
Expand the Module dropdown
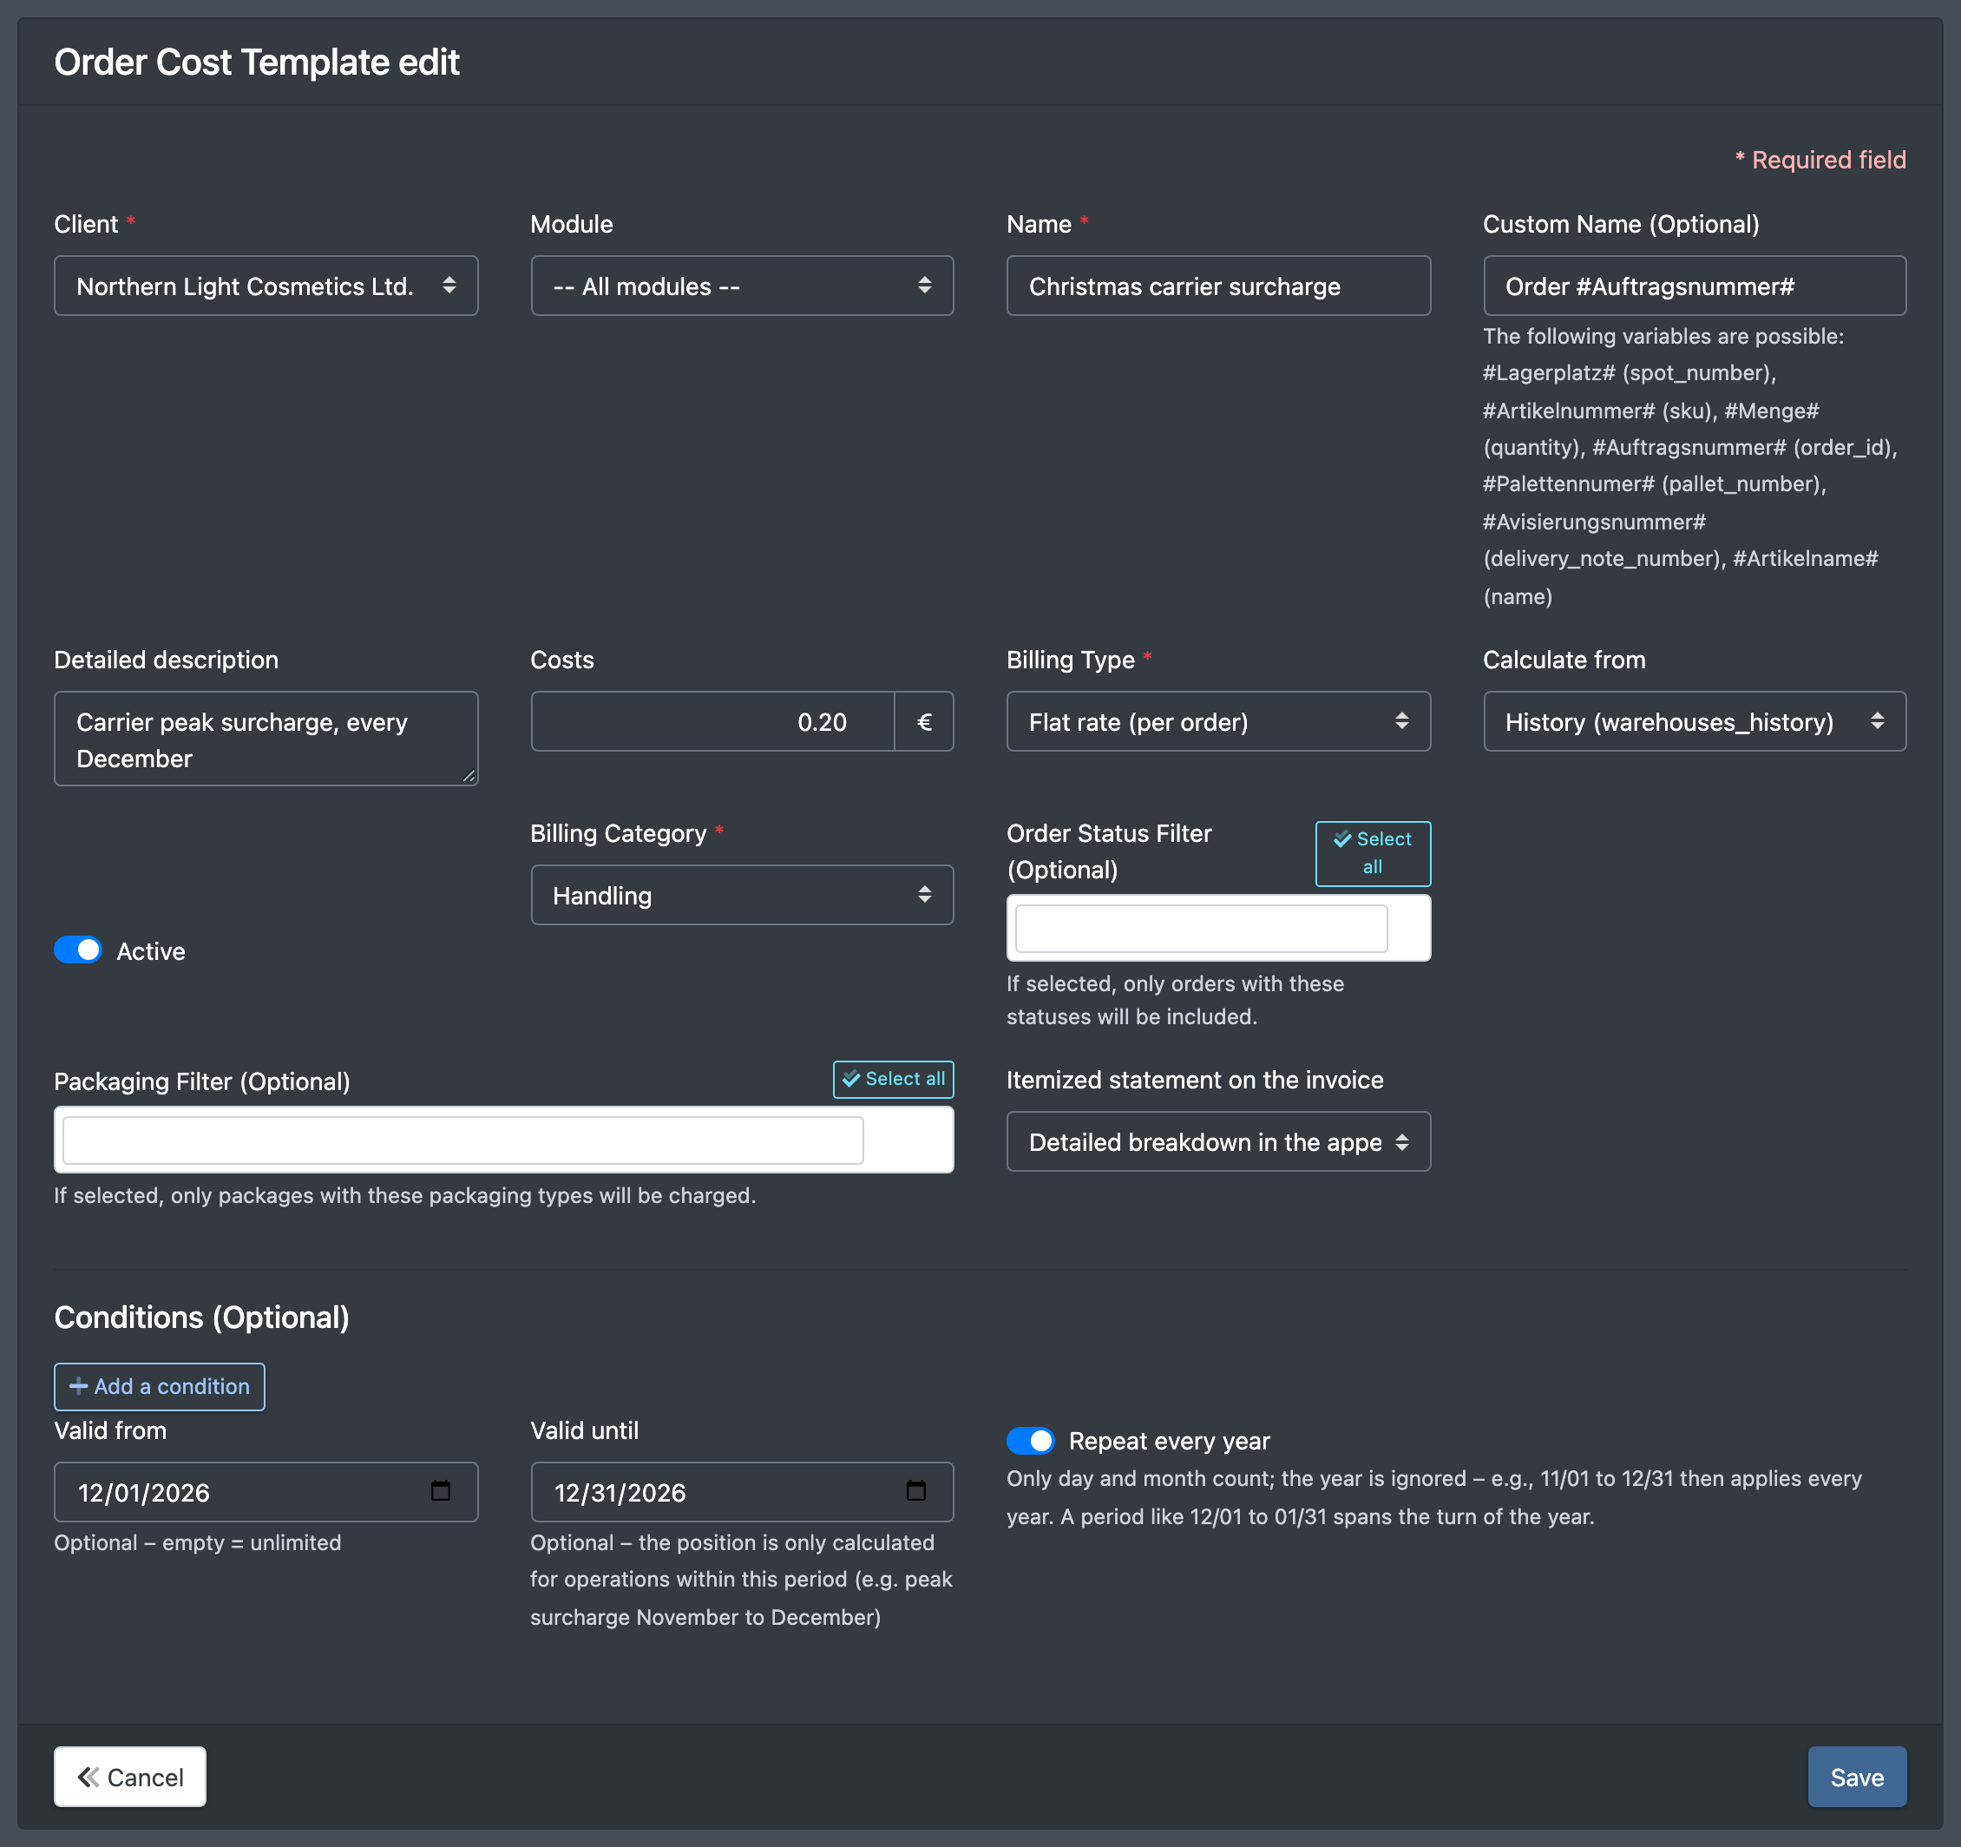(742, 286)
